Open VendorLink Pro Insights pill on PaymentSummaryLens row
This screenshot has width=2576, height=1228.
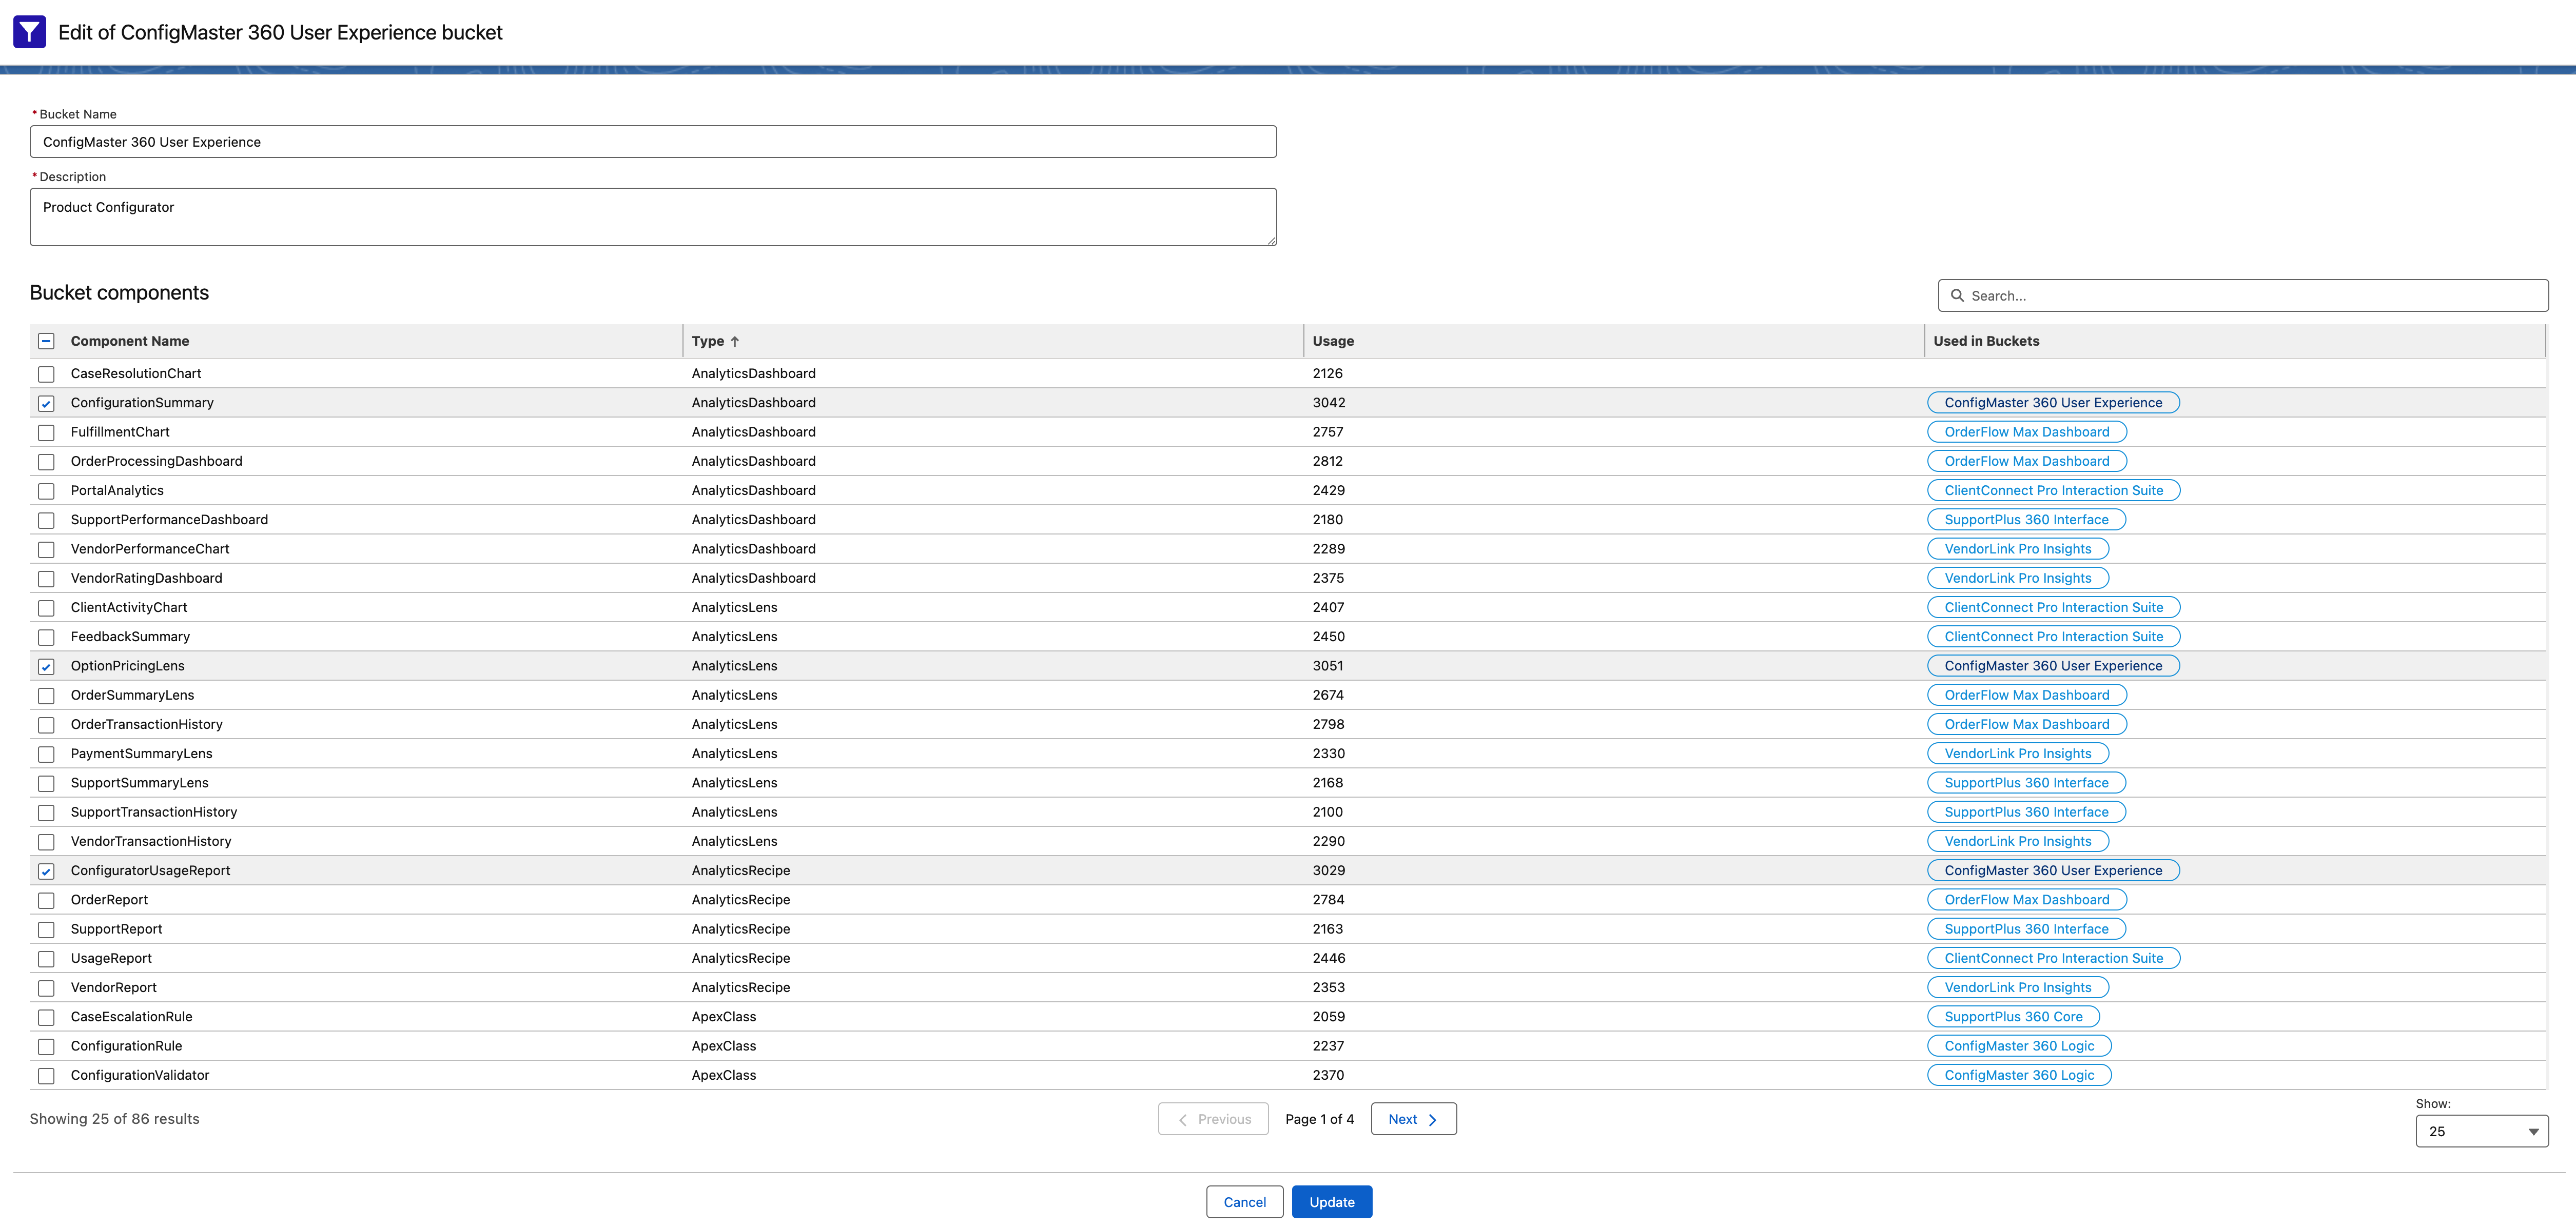tap(2018, 754)
